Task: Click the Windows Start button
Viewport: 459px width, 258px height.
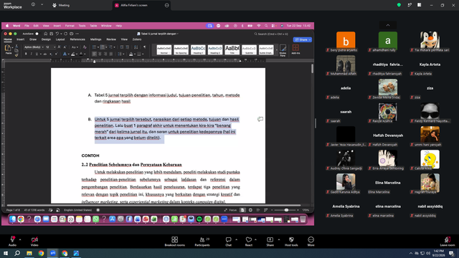Action: 5,253
